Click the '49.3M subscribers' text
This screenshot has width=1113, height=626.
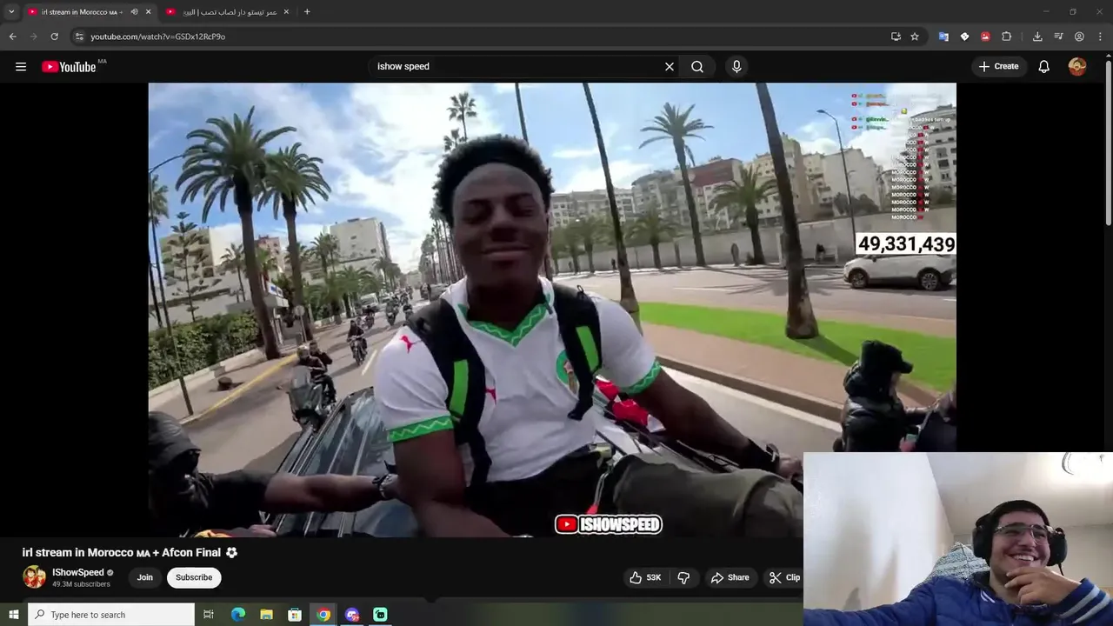[81, 584]
